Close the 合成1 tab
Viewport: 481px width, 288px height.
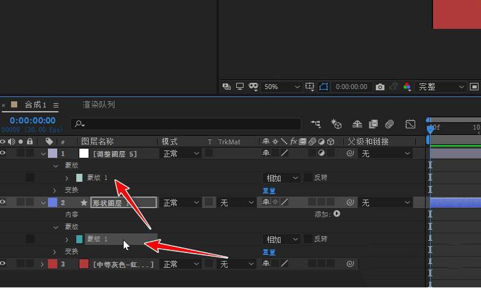3,105
